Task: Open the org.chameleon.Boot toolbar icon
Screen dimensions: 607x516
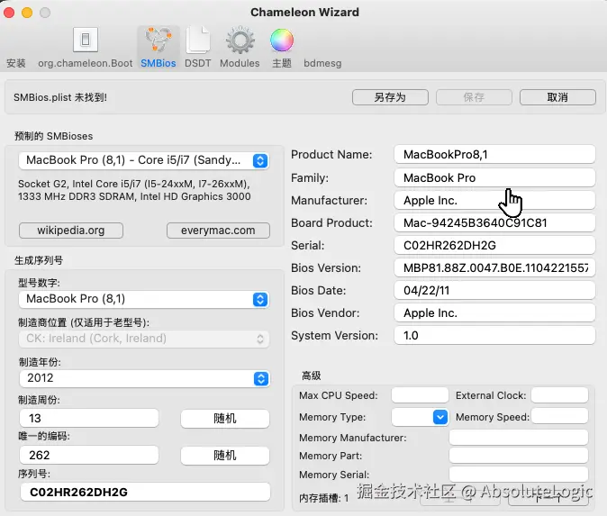Action: (86, 40)
